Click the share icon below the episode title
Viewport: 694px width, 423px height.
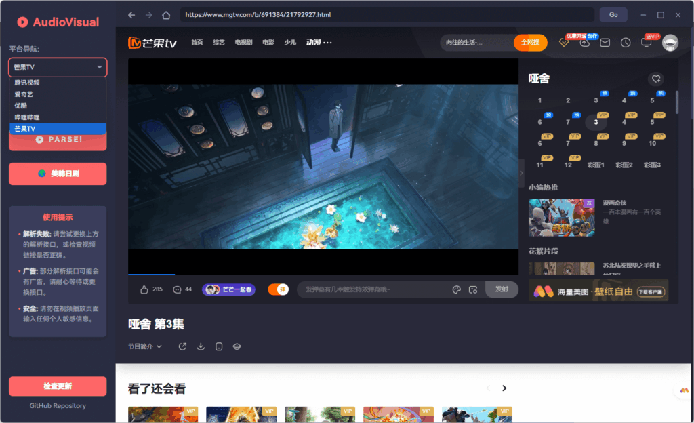tap(183, 346)
